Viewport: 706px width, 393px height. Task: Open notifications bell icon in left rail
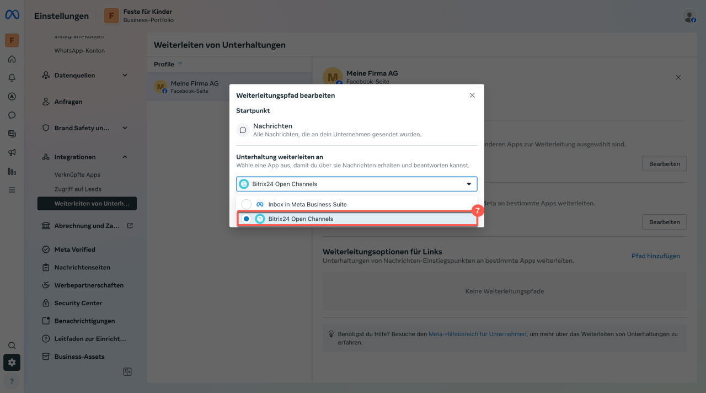tap(12, 78)
